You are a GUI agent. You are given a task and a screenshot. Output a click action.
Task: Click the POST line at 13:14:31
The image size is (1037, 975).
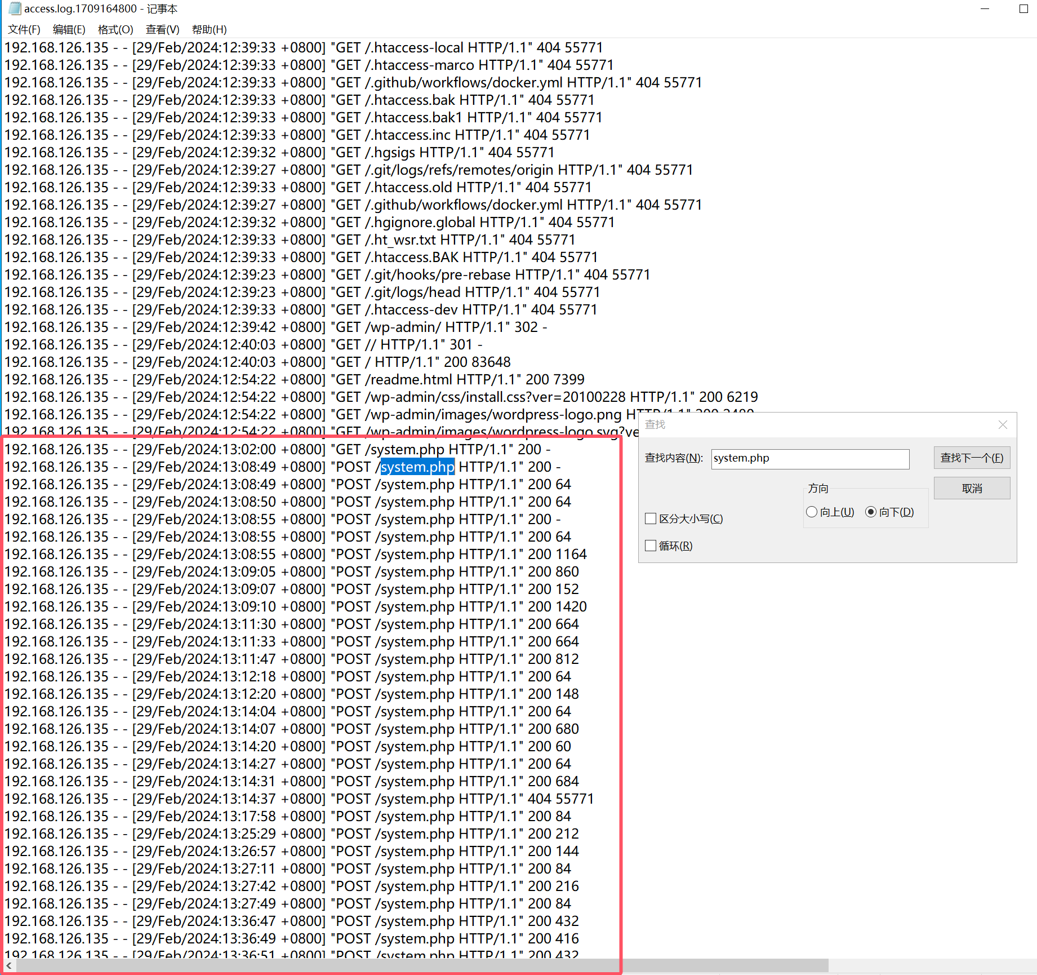[x=292, y=782]
